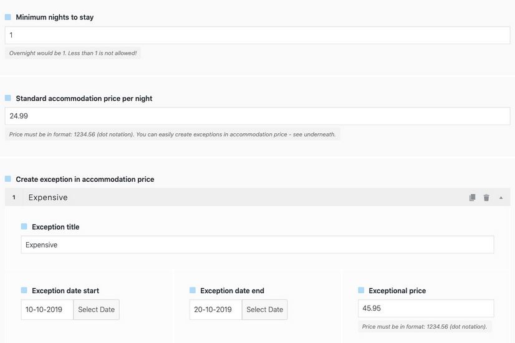Delete the Expensive exception with trash icon
This screenshot has height=343, width=515.
tap(486, 197)
